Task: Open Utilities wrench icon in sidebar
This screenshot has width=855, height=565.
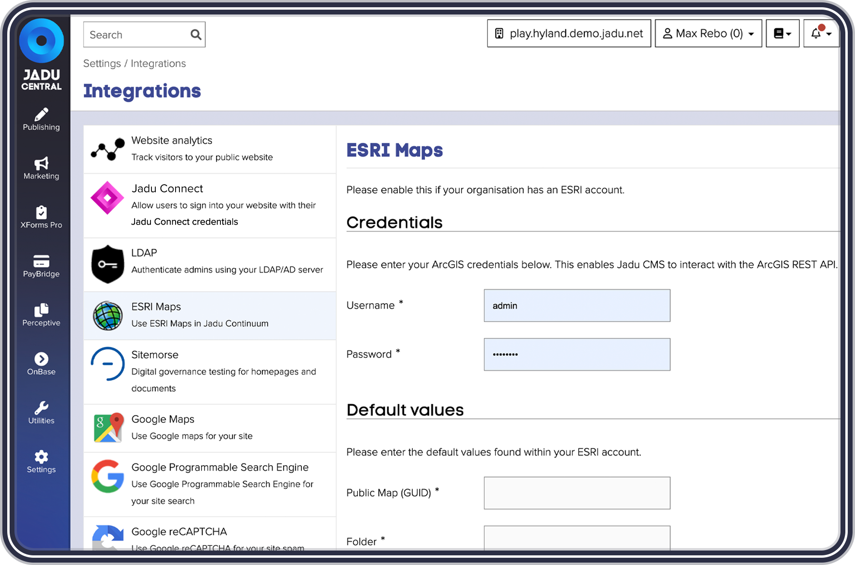Action: (41, 407)
